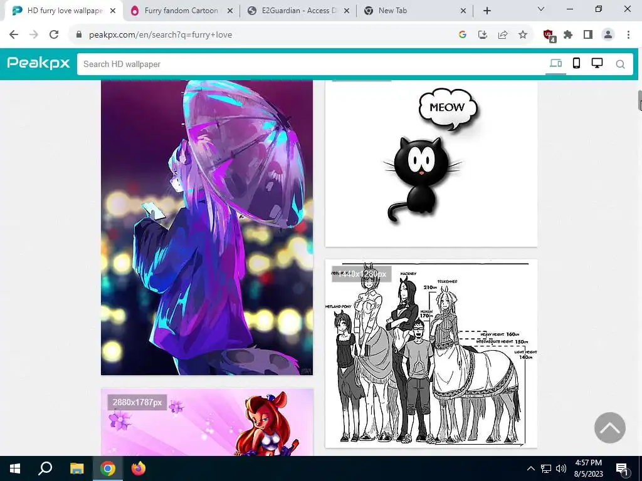This screenshot has height=481, width=642.
Task: Click the magnifier search icon in Peakpx bar
Action: (x=620, y=65)
